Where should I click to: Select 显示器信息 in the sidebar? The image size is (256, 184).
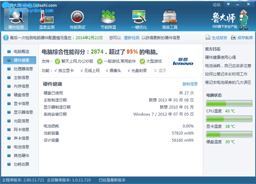click(x=20, y=112)
